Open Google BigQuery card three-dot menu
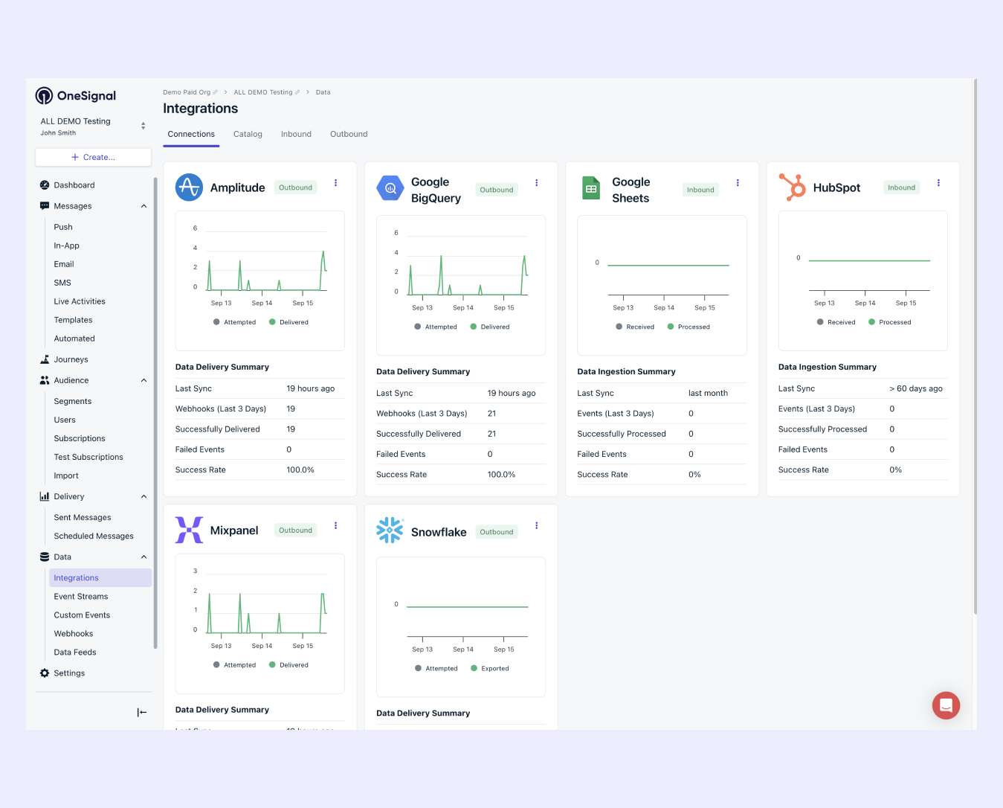The image size is (1003, 808). tap(537, 183)
